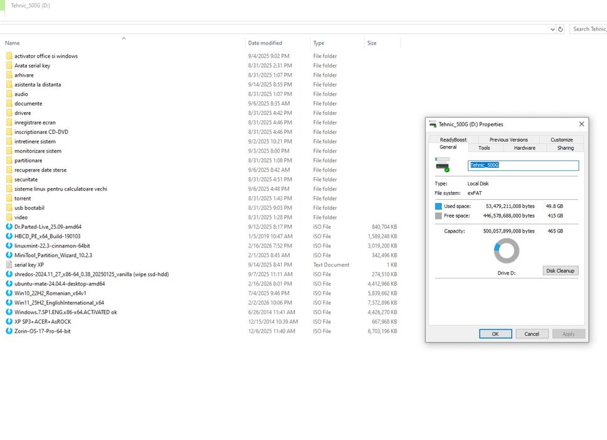The width and height of the screenshot is (607, 440).
Task: Click the gray Free space color swatch
Action: tap(438, 216)
